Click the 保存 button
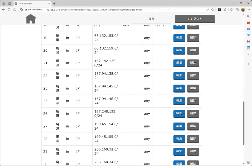Screen dimensions: 252x166 pyautogui.click(x=152, y=19)
